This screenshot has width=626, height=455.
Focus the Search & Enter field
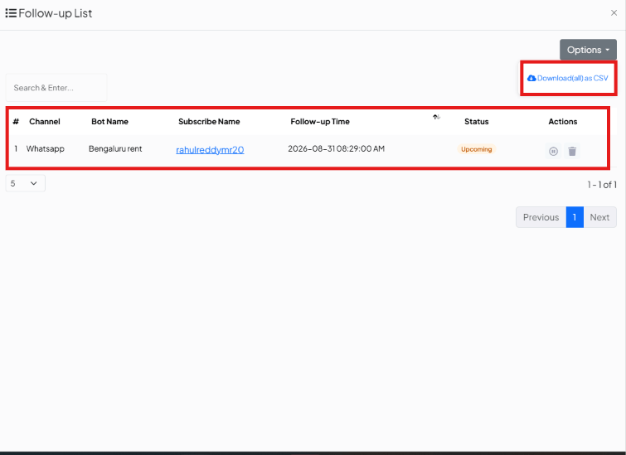pyautogui.click(x=56, y=88)
